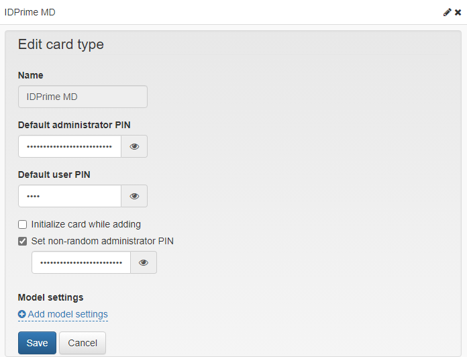Screen dimensions: 467x357
Task: Focus the Default user PIN password field
Action: coord(70,196)
